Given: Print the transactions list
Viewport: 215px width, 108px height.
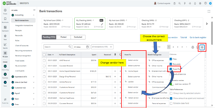Looking at the screenshot, I should click(193, 47).
